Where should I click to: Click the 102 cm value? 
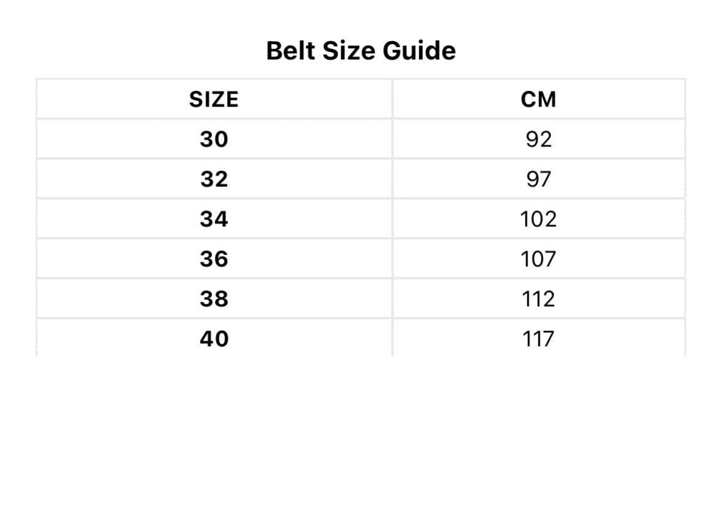tap(538, 219)
